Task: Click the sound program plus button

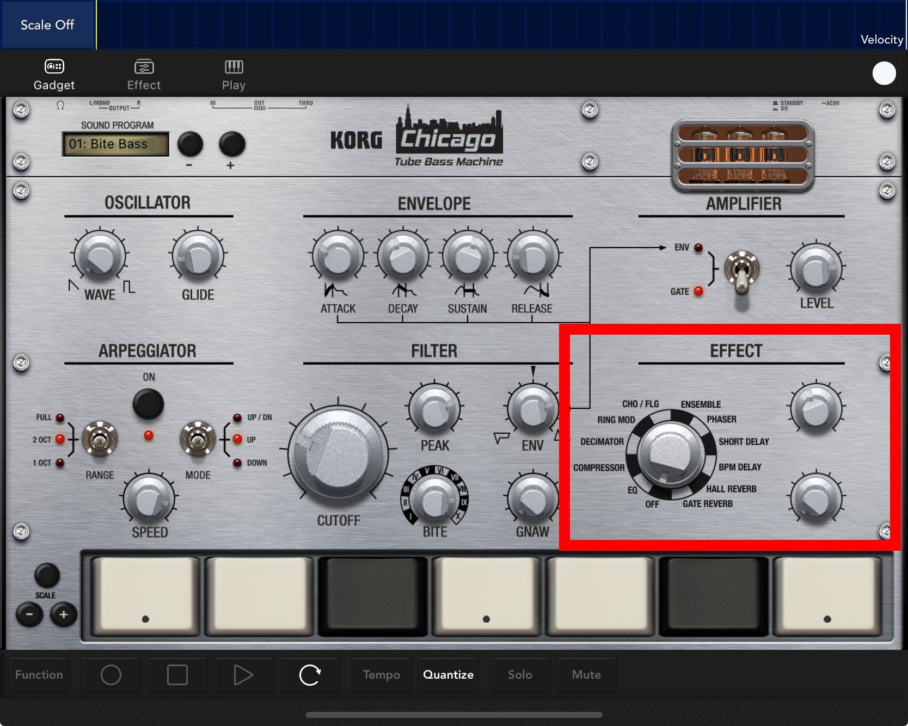Action: click(x=232, y=144)
